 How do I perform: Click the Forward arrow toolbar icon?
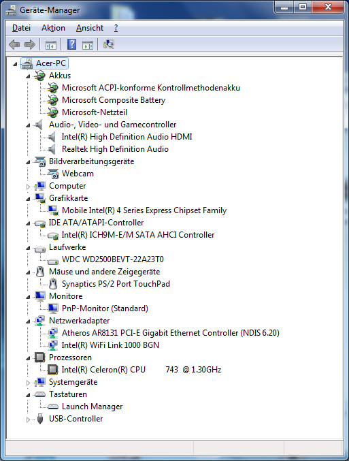click(x=30, y=45)
